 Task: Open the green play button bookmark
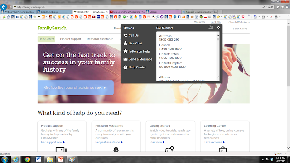[x=124, y=17]
